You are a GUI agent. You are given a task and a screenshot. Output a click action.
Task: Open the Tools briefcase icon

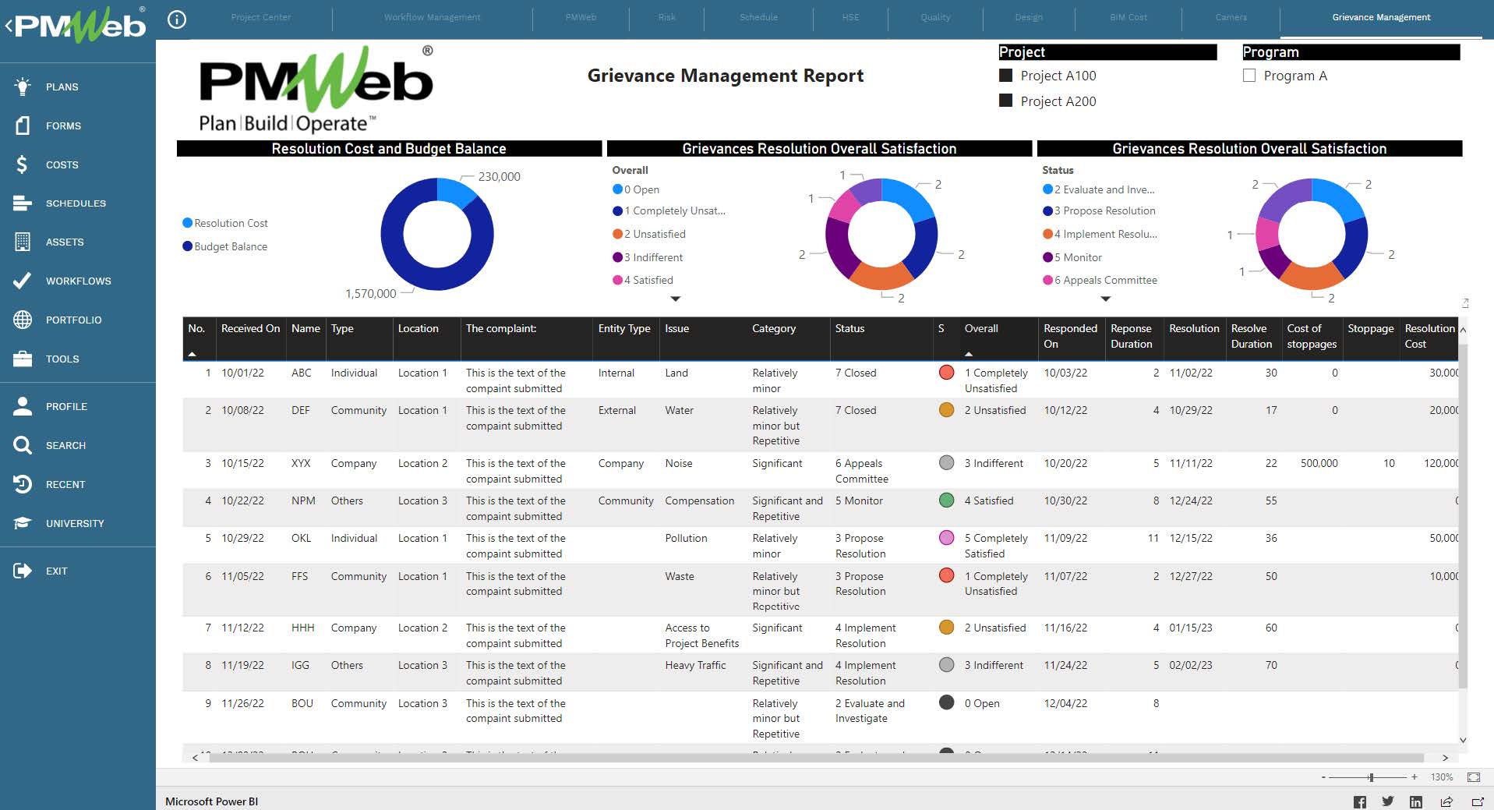23,359
